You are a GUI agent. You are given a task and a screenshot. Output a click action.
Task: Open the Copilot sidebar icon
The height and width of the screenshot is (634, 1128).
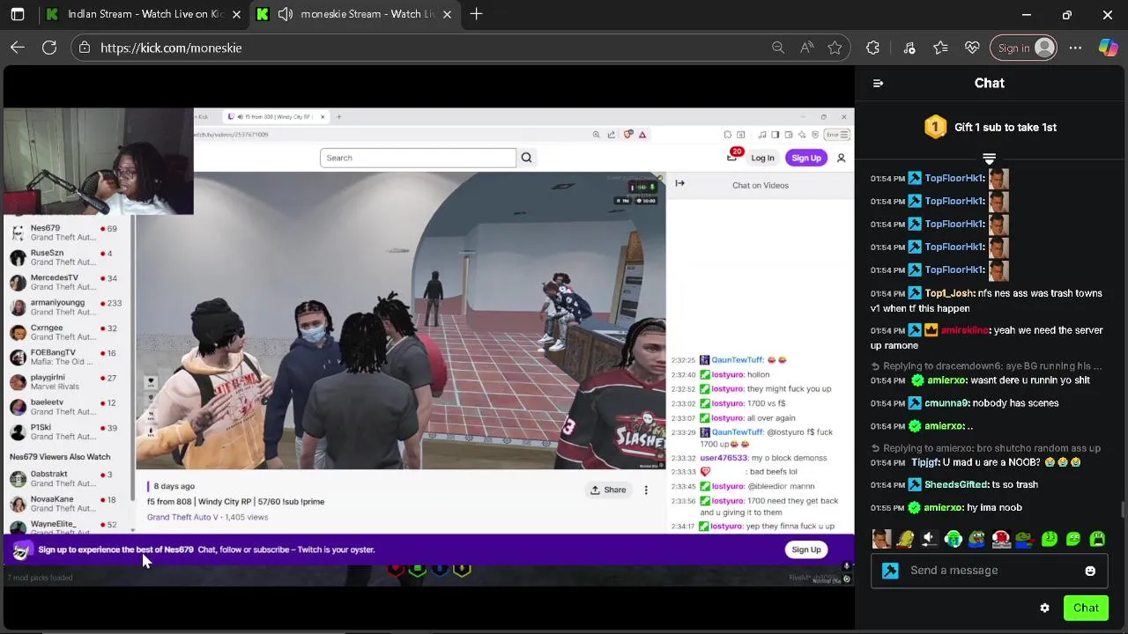tap(1108, 48)
